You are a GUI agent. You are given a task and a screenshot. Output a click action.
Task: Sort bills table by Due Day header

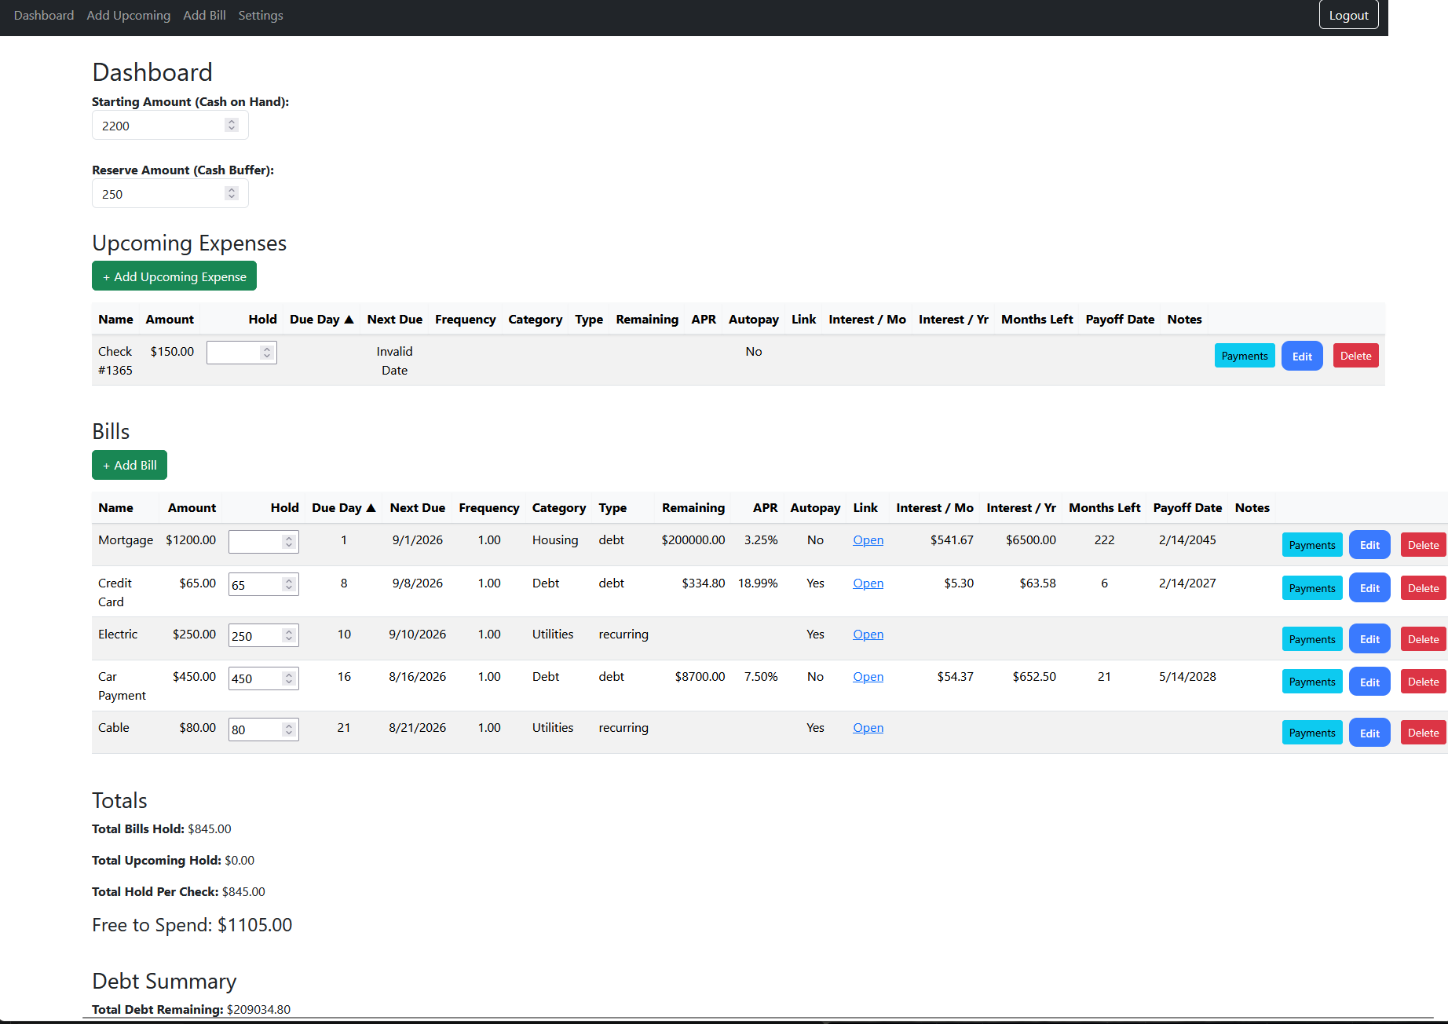pos(344,507)
